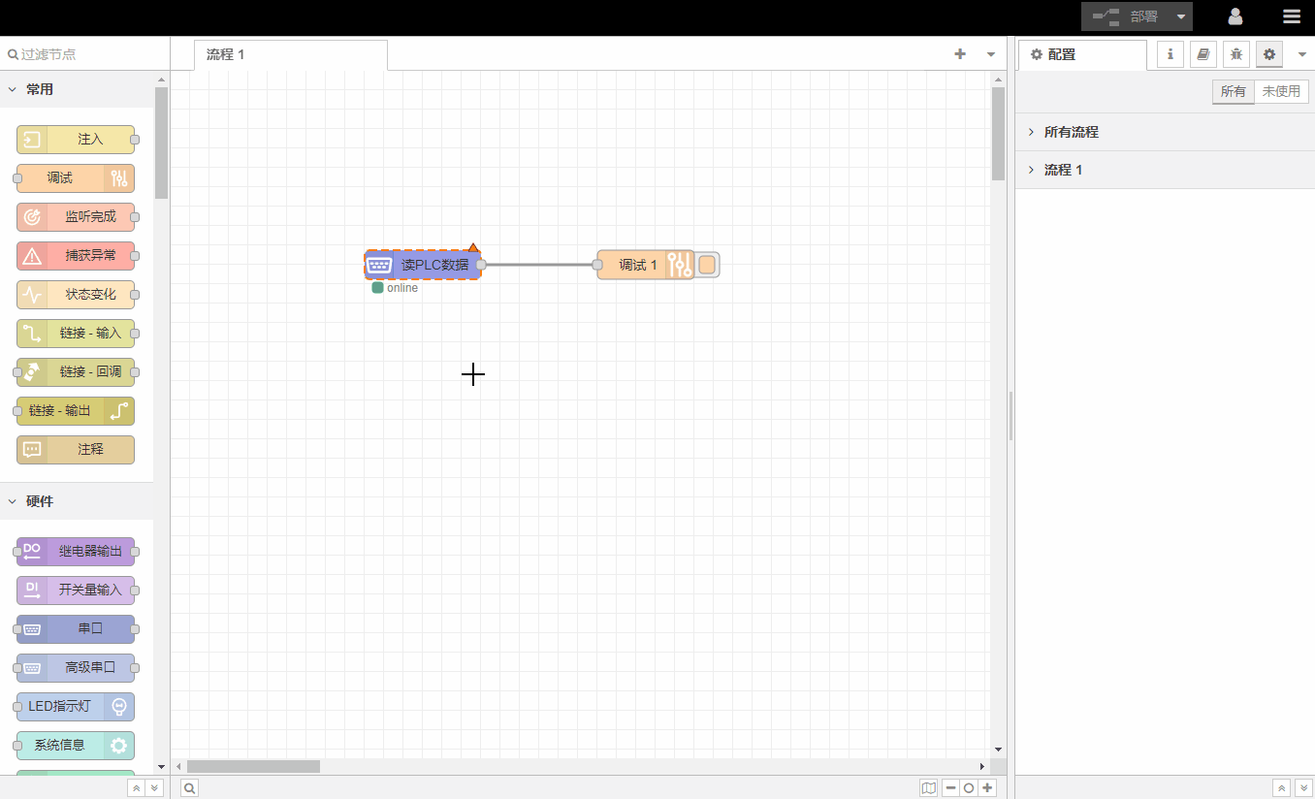Click the user account icon
The width and height of the screenshot is (1315, 799).
point(1235,16)
